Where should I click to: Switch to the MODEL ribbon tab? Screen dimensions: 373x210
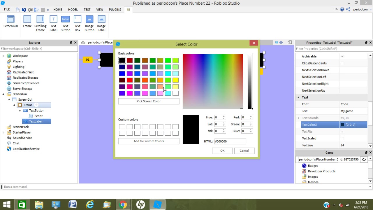73,10
